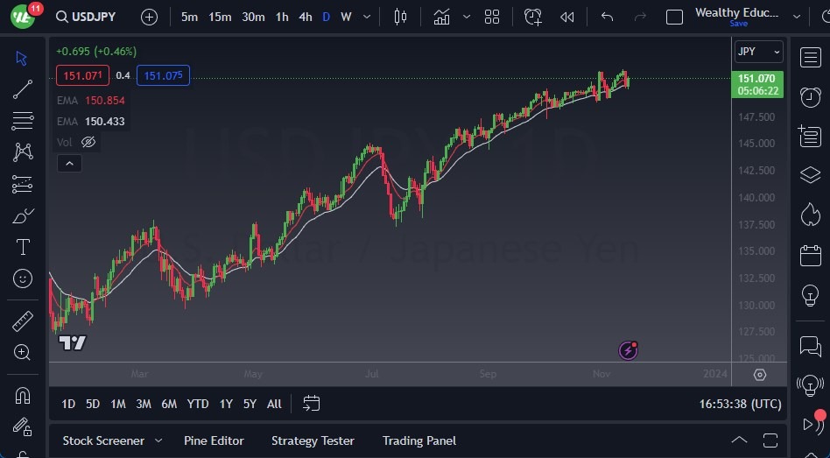This screenshot has height=458, width=830.
Task: Click the Replay rewind icon
Action: tap(567, 17)
